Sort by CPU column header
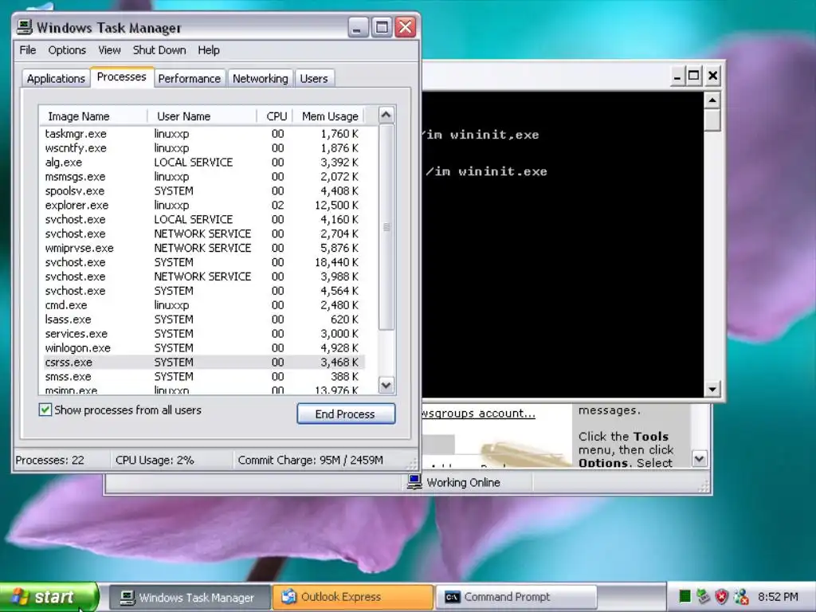Image resolution: width=816 pixels, height=612 pixels. point(275,116)
